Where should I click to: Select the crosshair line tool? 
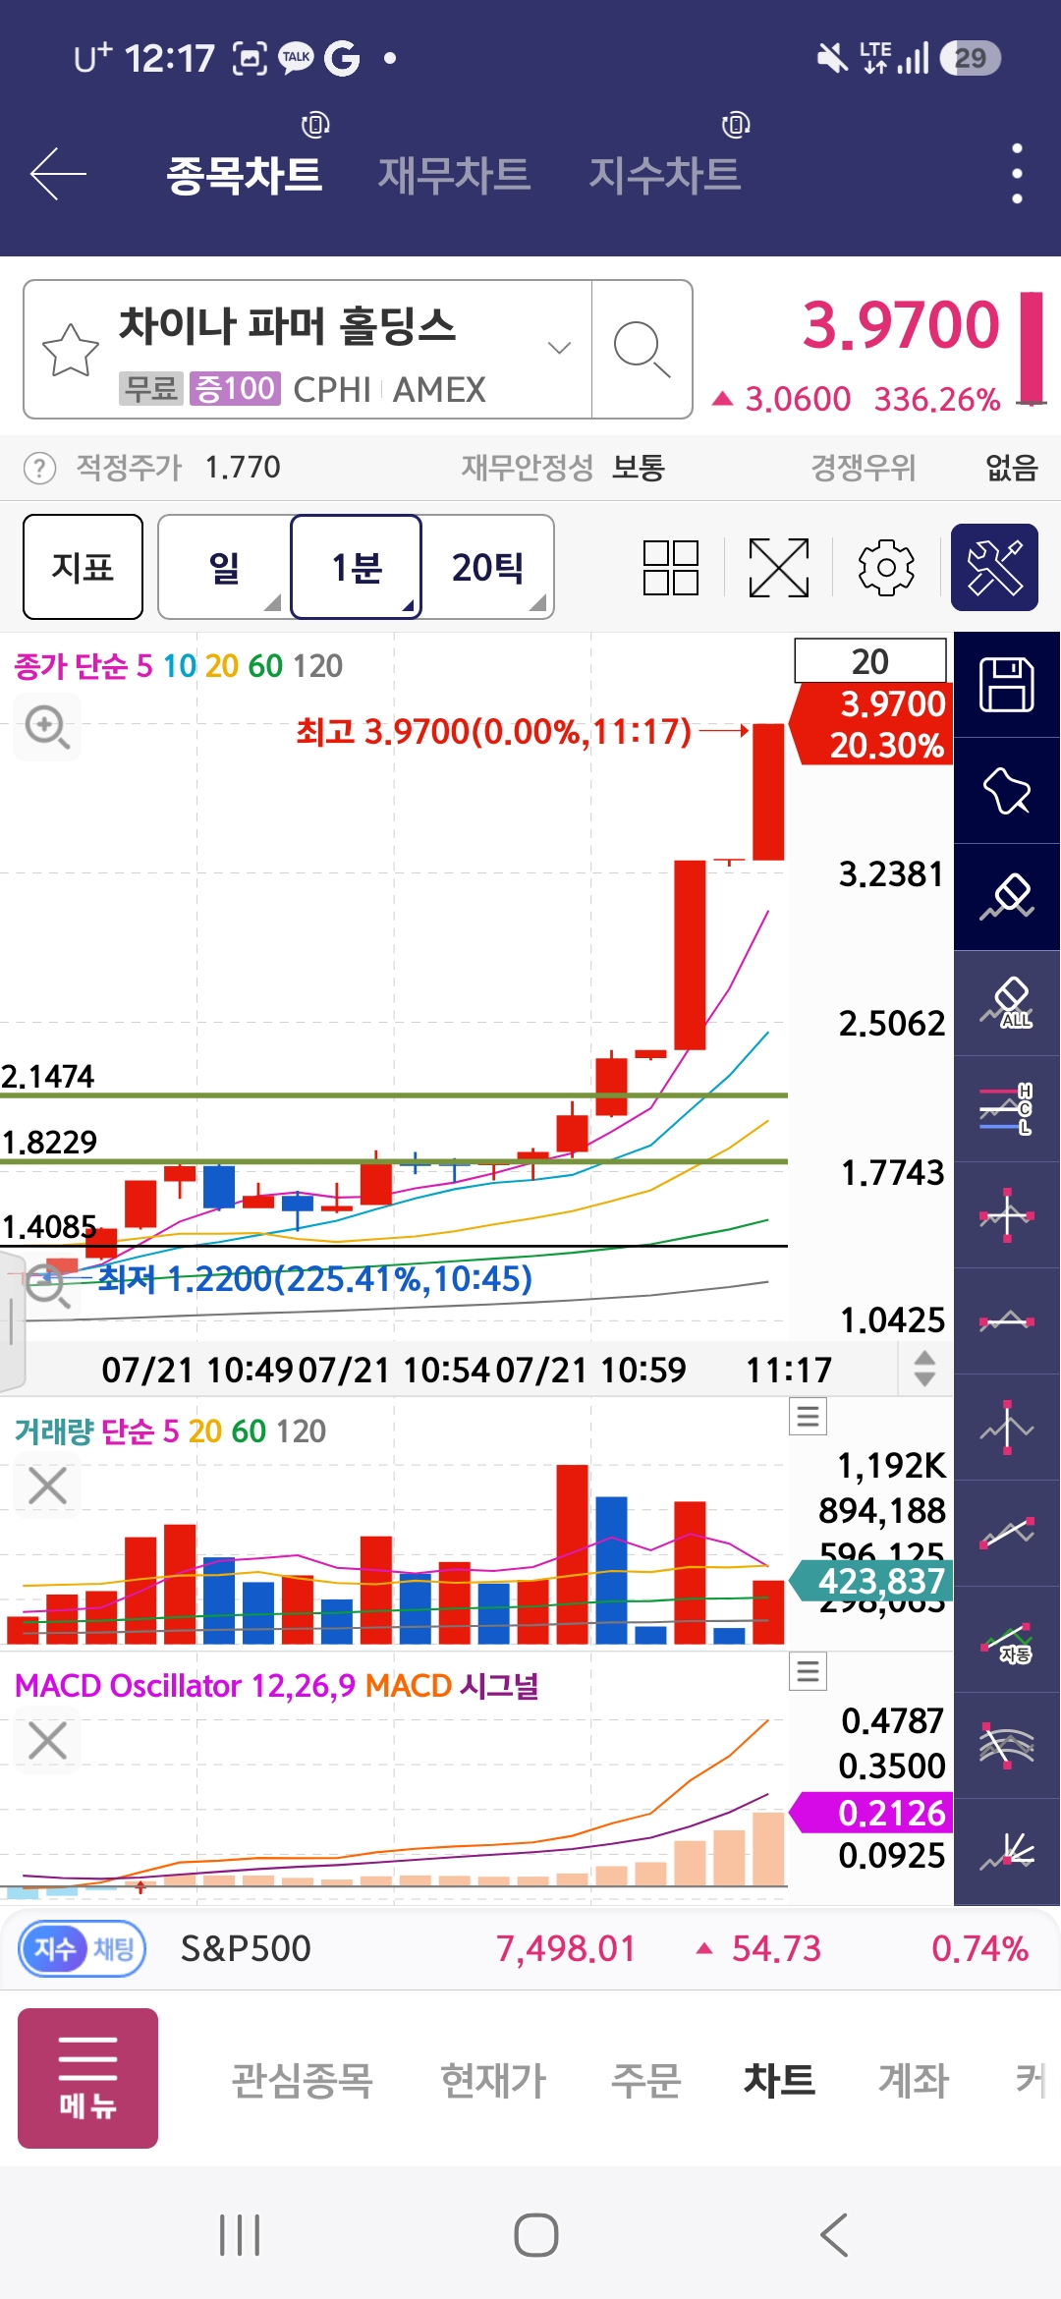[1007, 1215]
